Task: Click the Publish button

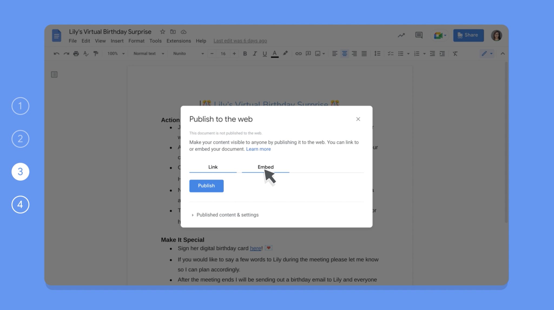Action: (x=206, y=186)
